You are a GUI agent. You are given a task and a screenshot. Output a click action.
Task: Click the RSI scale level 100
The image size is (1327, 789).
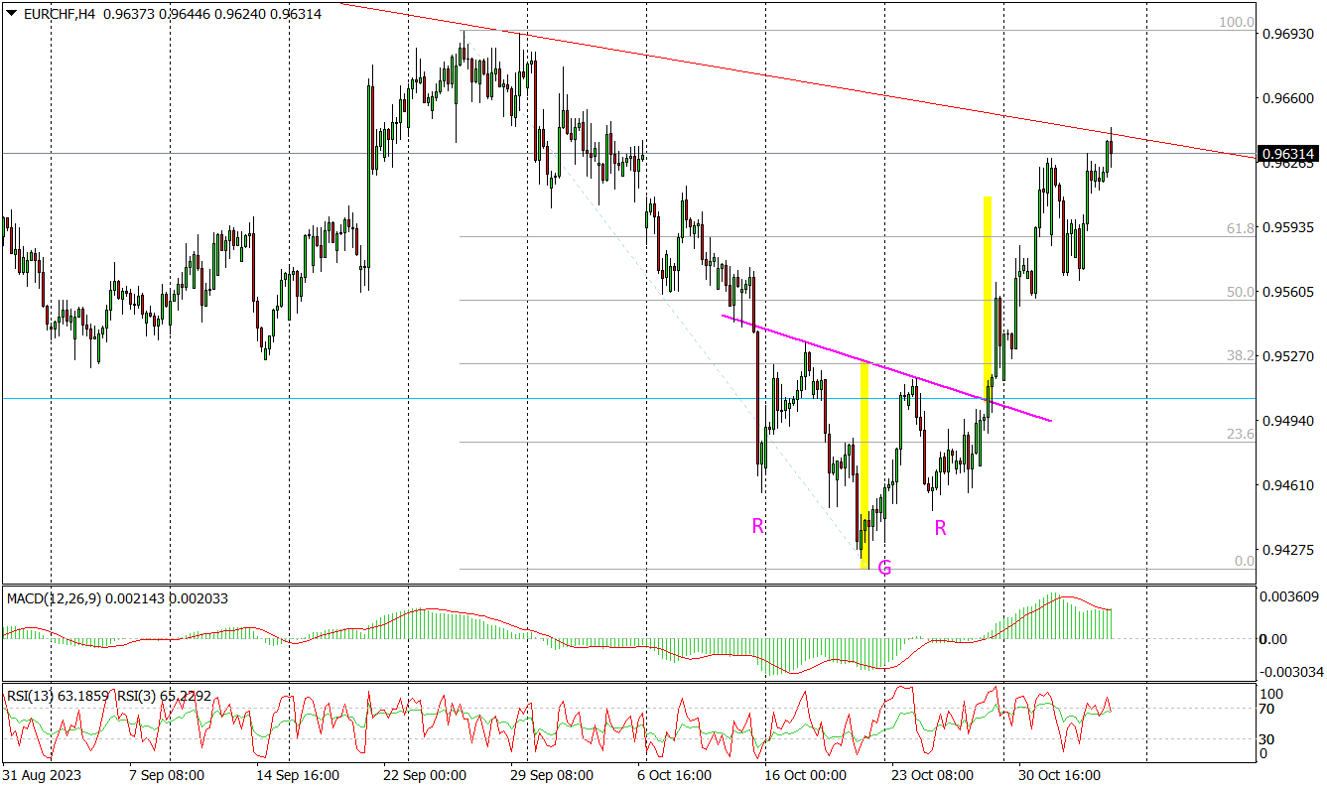tap(1269, 693)
